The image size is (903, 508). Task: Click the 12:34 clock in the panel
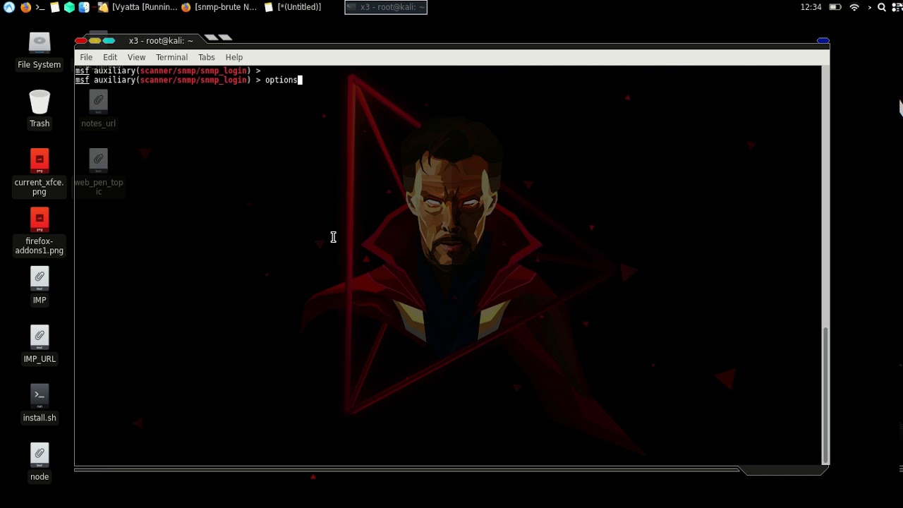click(811, 7)
